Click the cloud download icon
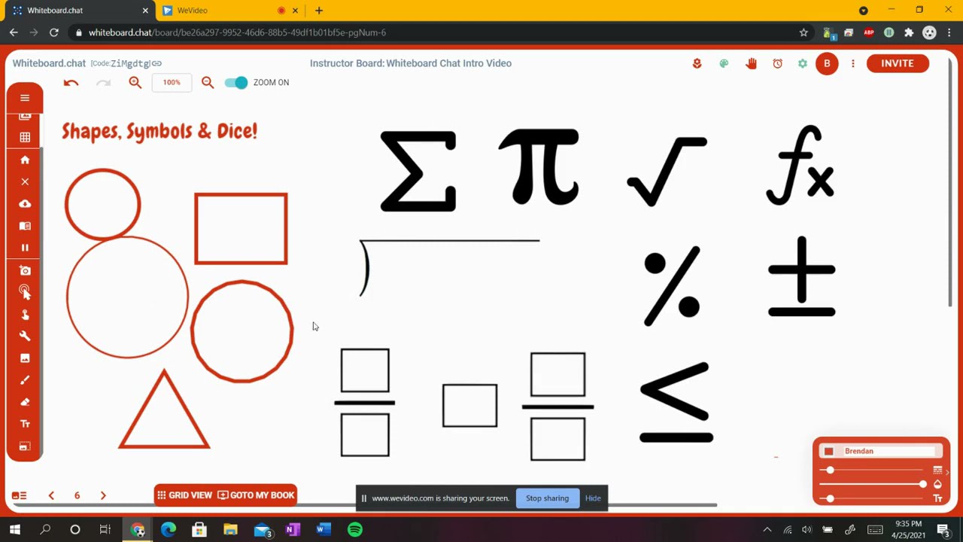Screen dimensions: 963x542 25,204
